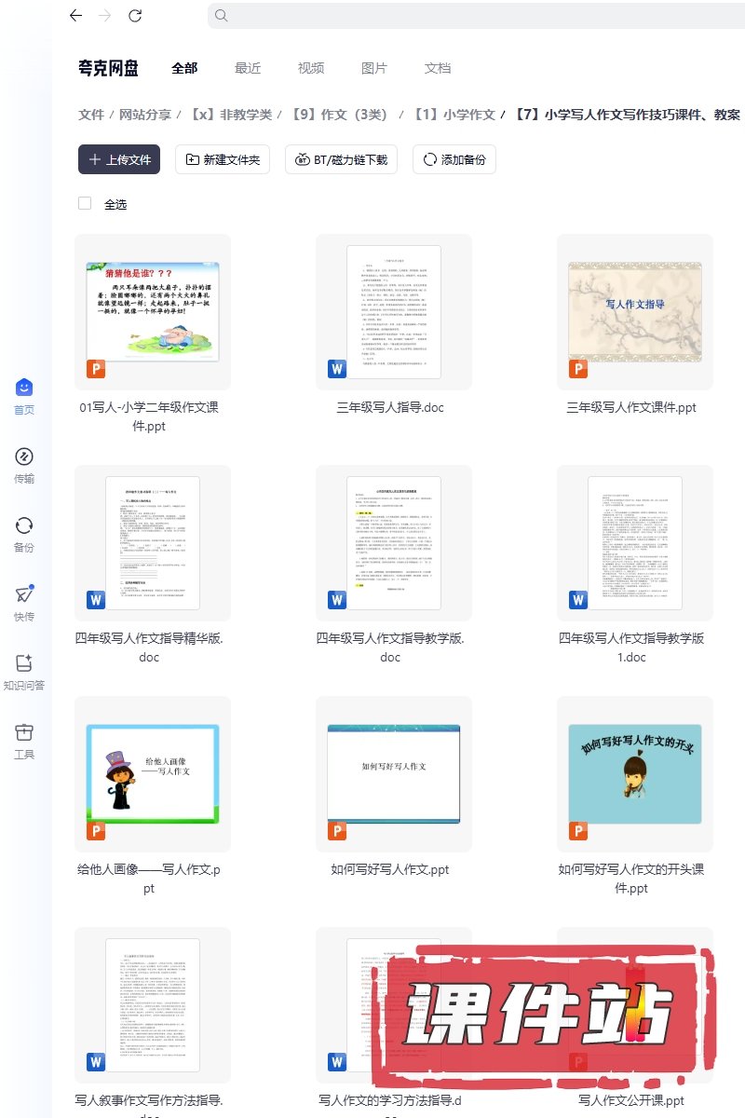The width and height of the screenshot is (745, 1118).
Task: Navigate to 网站分享 in breadcrumb path
Action: 145,115
